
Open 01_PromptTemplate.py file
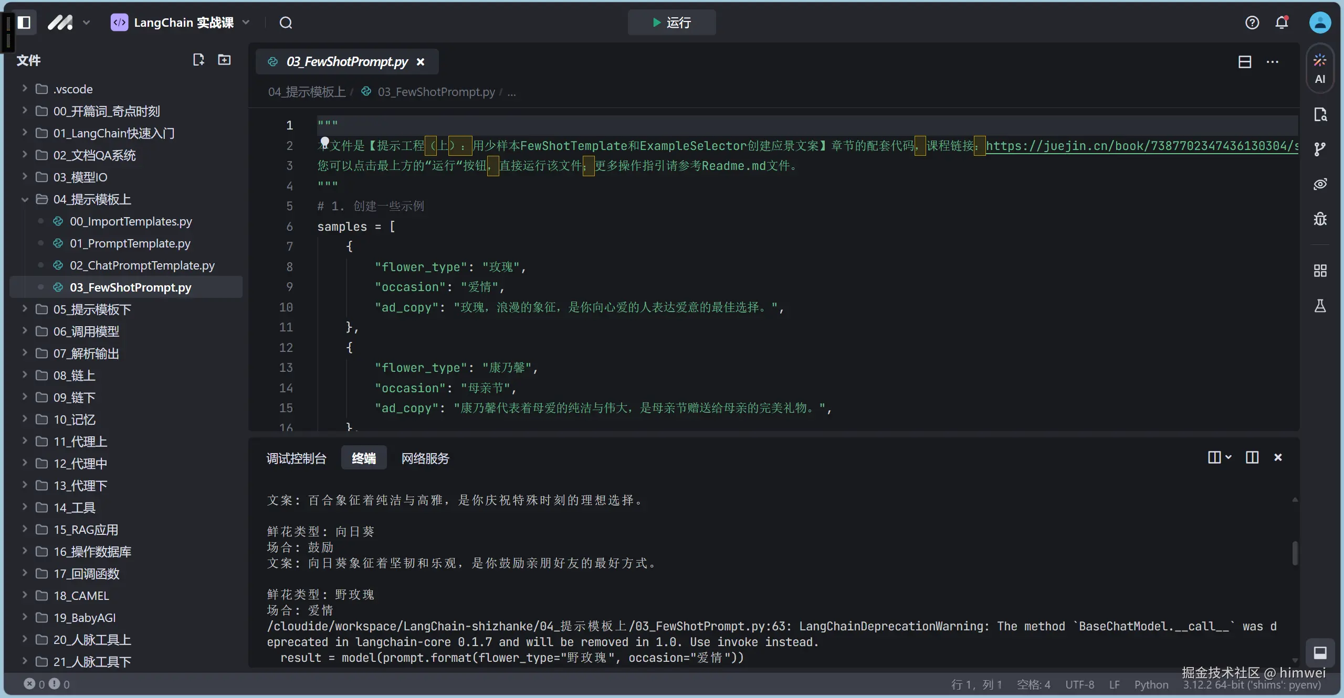click(x=130, y=243)
